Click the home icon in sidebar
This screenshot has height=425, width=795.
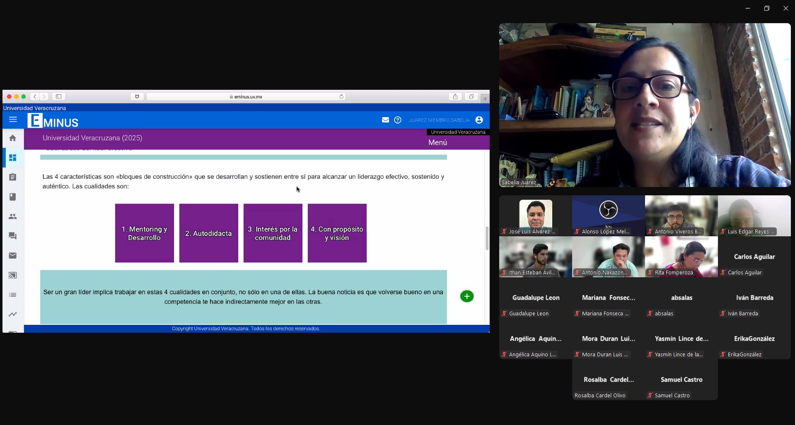click(x=13, y=138)
